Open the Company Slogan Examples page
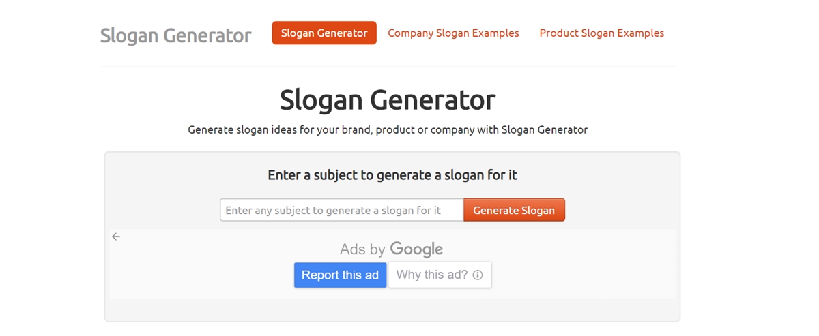The width and height of the screenshot is (819, 336). 453,33
